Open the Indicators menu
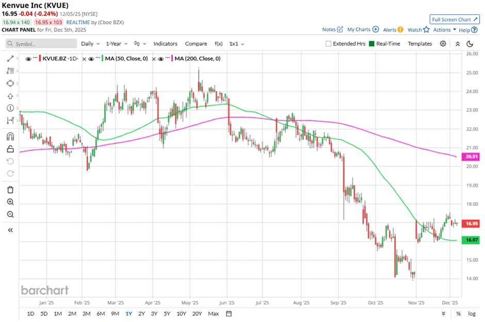The width and height of the screenshot is (485, 322). click(165, 44)
